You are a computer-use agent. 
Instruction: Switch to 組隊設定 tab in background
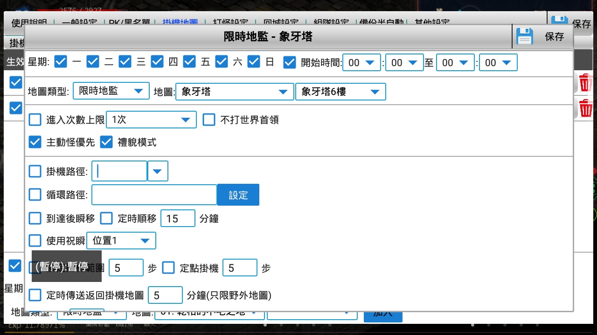coord(331,21)
